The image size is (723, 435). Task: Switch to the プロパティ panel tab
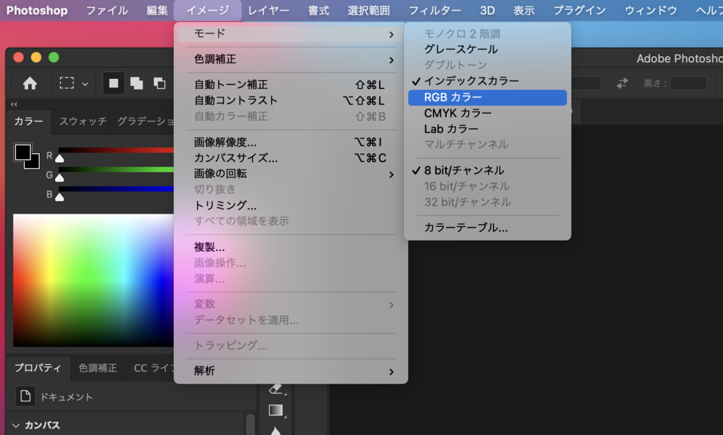click(x=38, y=368)
